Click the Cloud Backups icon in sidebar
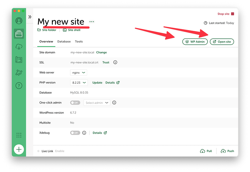Screen dimensions: 250x172 (19, 46)
